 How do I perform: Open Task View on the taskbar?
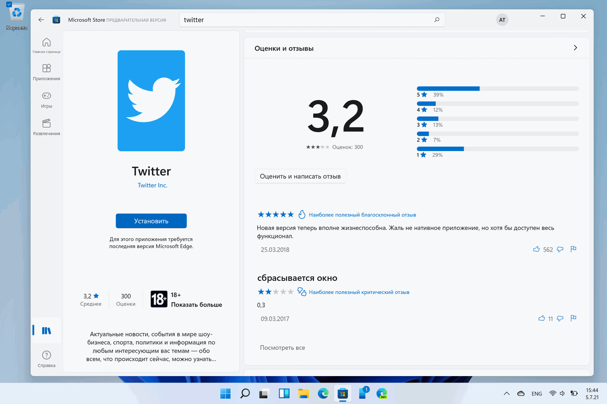(x=264, y=393)
